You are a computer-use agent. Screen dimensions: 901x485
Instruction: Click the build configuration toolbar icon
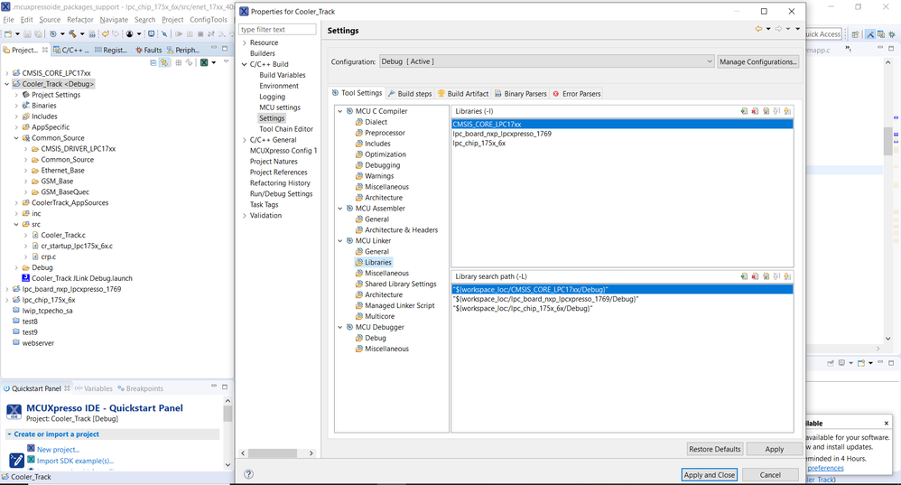pyautogui.click(x=53, y=34)
